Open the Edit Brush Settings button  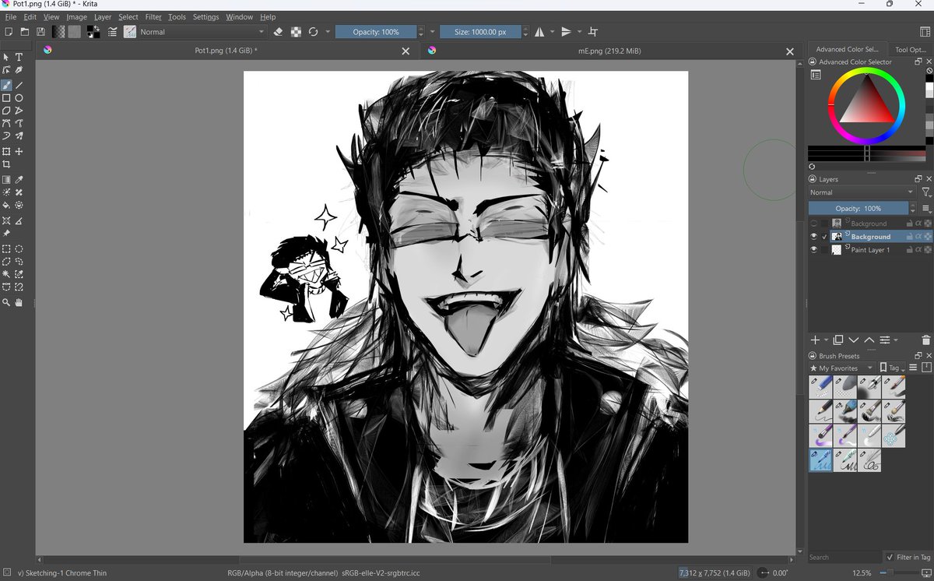[112, 32]
